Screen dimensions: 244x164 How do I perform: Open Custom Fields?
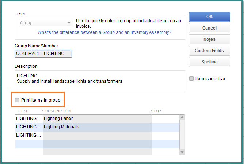209,51
